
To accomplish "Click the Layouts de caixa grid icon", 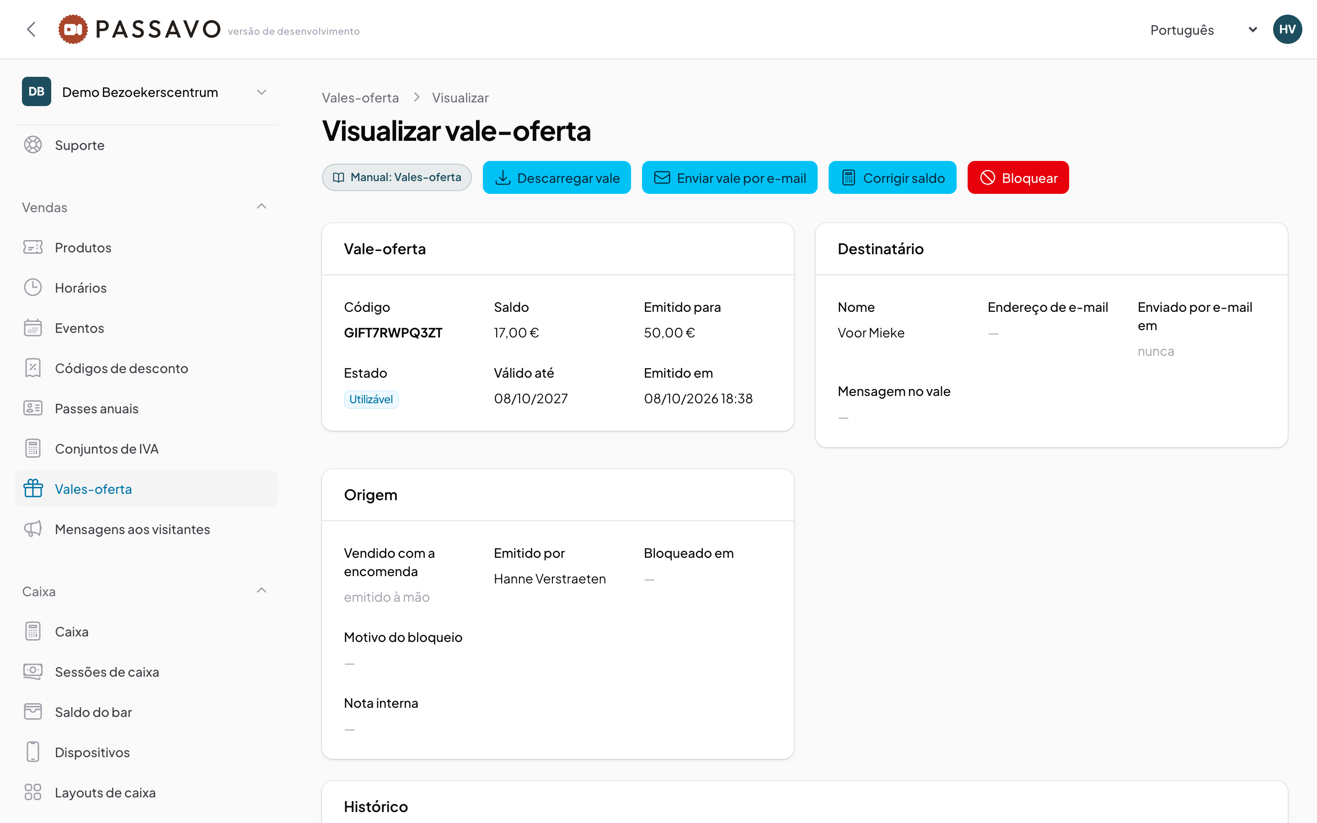I will coord(32,792).
